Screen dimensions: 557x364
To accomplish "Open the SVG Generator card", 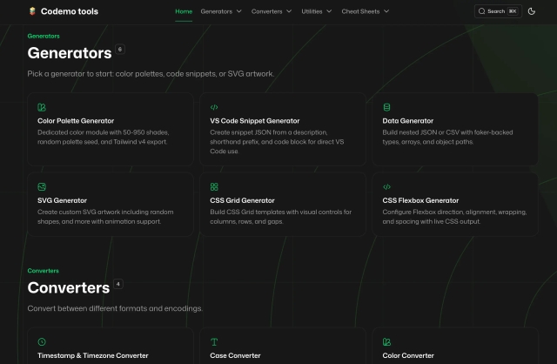I will 111,205.
